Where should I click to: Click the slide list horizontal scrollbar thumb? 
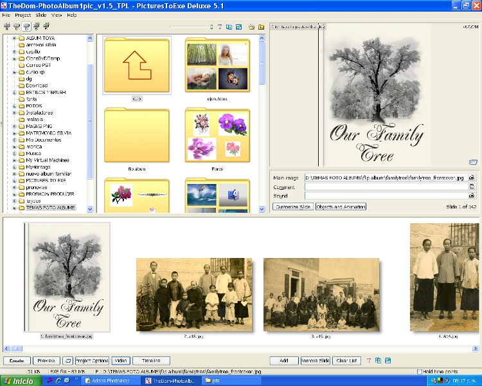pos(17,349)
